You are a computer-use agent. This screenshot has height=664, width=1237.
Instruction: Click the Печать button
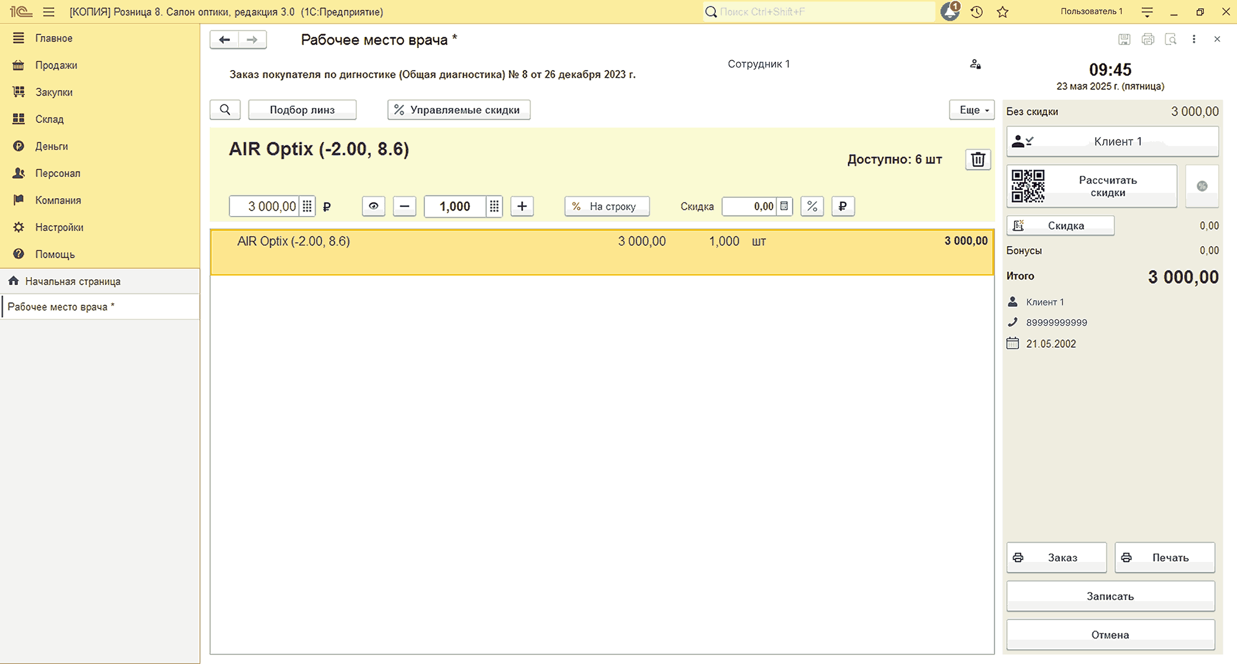tap(1165, 558)
